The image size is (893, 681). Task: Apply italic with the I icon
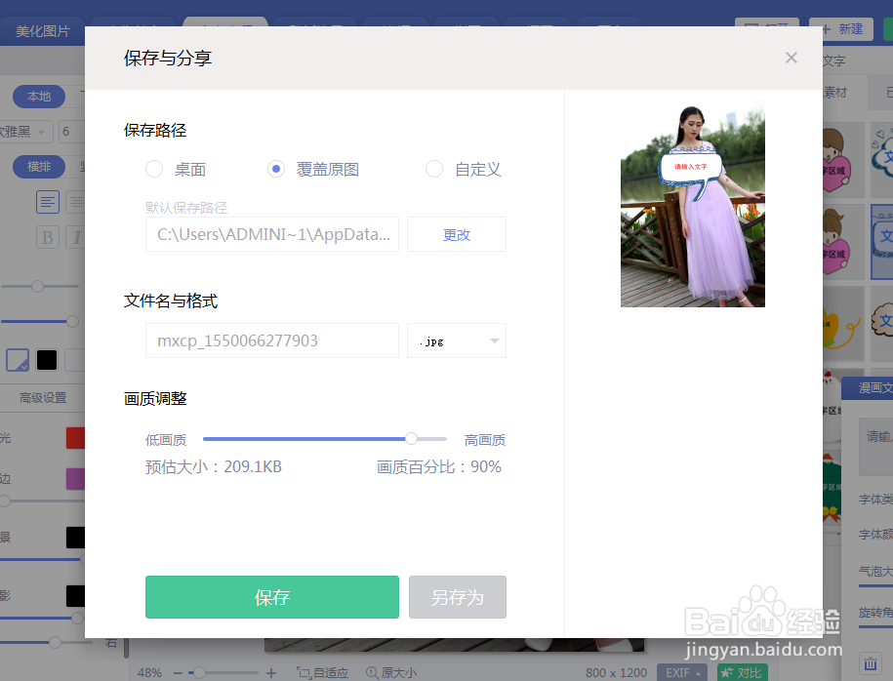(x=77, y=237)
